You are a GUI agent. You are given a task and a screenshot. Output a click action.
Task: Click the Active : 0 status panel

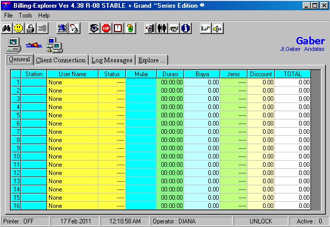[x=309, y=221]
